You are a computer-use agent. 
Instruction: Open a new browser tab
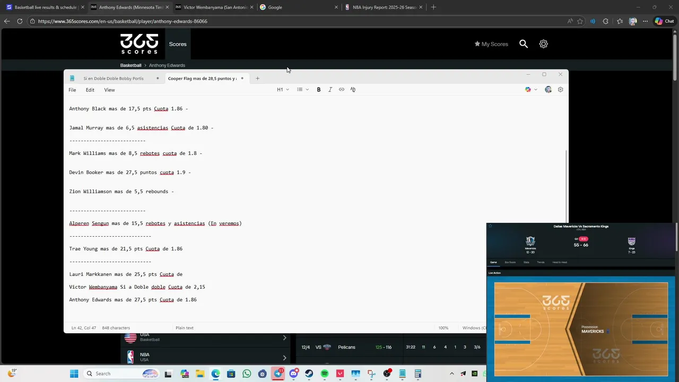[433, 7]
